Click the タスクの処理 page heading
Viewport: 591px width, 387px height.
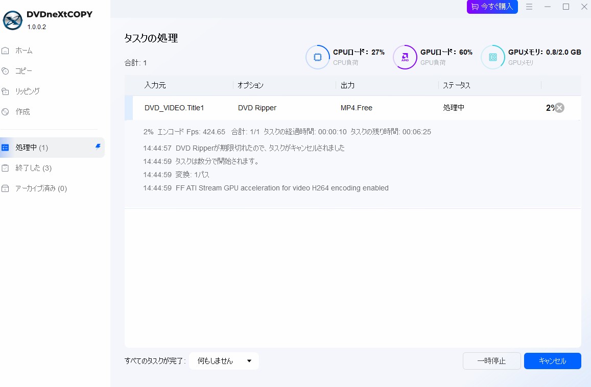click(151, 38)
